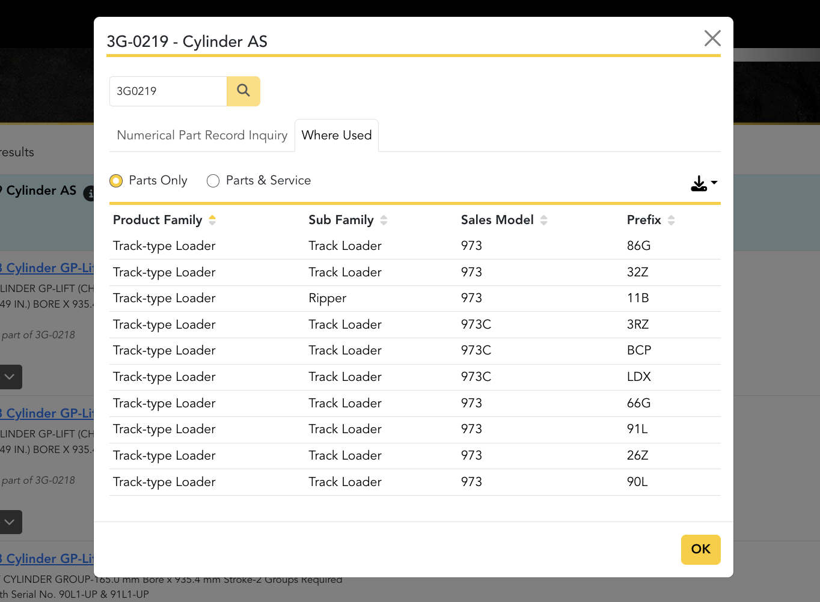Click the info icon beside Cylinder AS

pyautogui.click(x=89, y=193)
